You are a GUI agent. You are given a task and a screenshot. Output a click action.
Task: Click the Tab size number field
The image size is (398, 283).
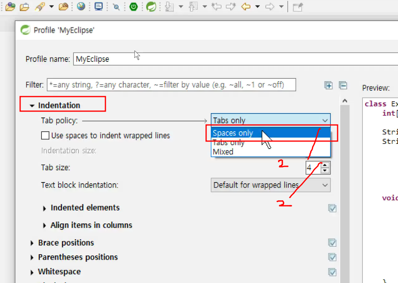313,168
